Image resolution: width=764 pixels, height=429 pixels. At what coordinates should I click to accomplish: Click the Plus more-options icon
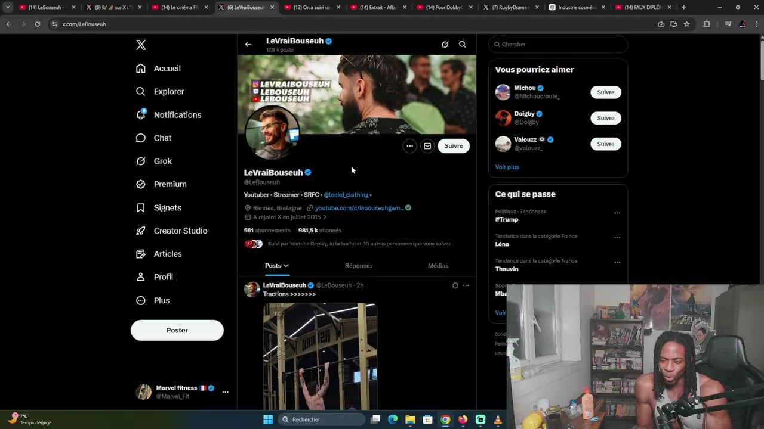coord(141,301)
